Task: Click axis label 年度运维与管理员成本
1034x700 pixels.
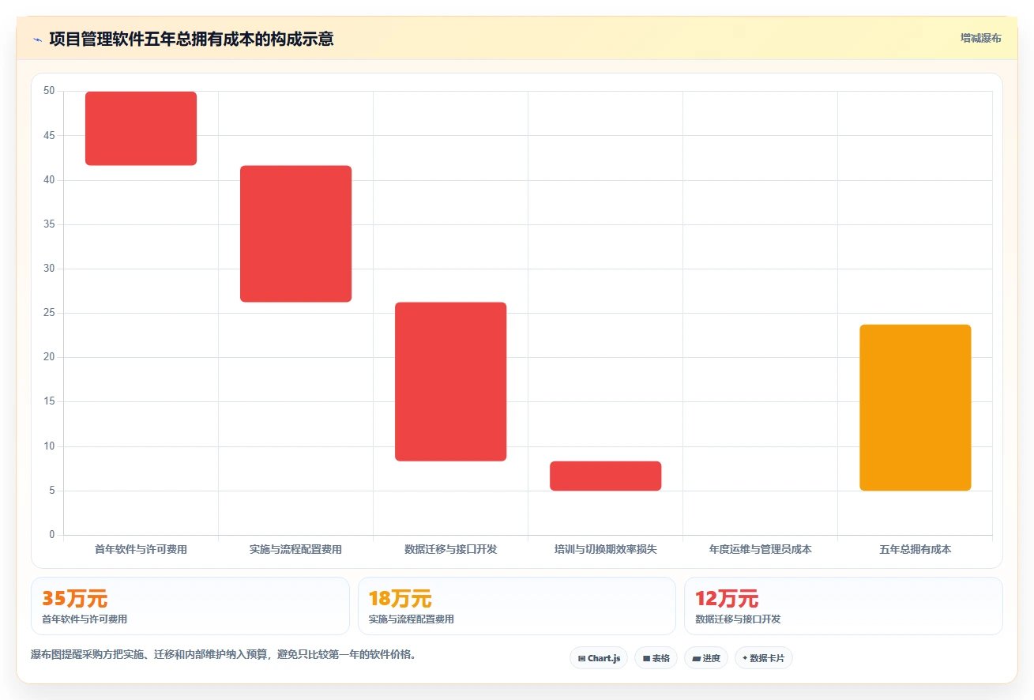Action: click(760, 549)
